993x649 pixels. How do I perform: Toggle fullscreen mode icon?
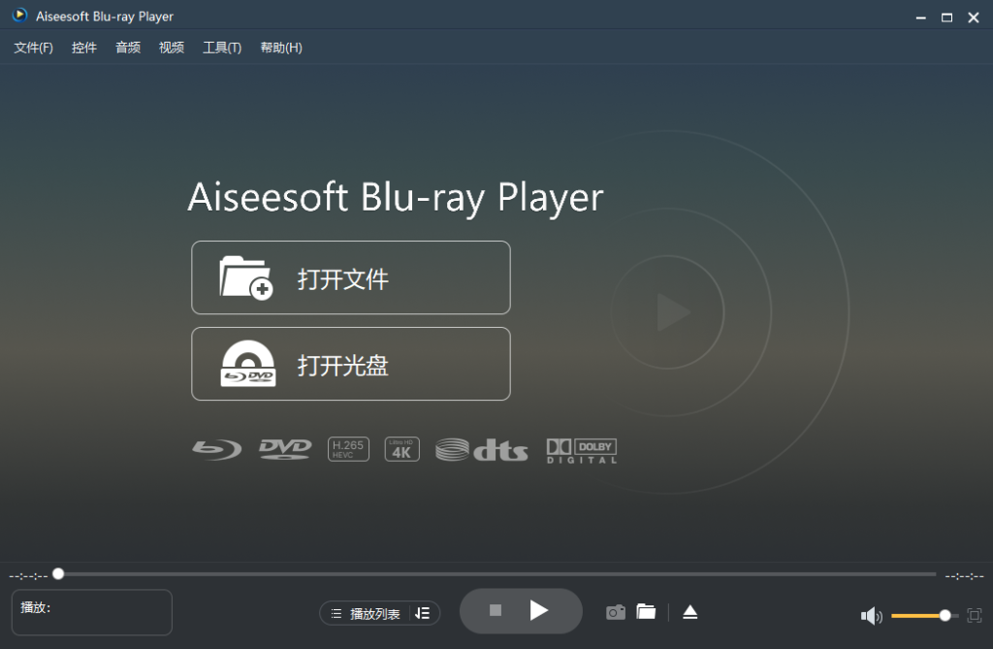(x=975, y=615)
